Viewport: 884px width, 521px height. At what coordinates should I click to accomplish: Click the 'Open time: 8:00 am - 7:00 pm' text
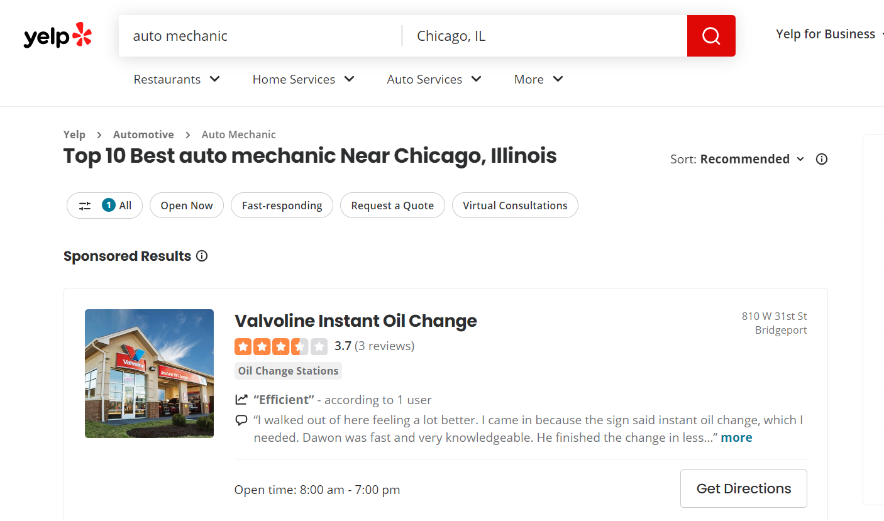point(317,490)
